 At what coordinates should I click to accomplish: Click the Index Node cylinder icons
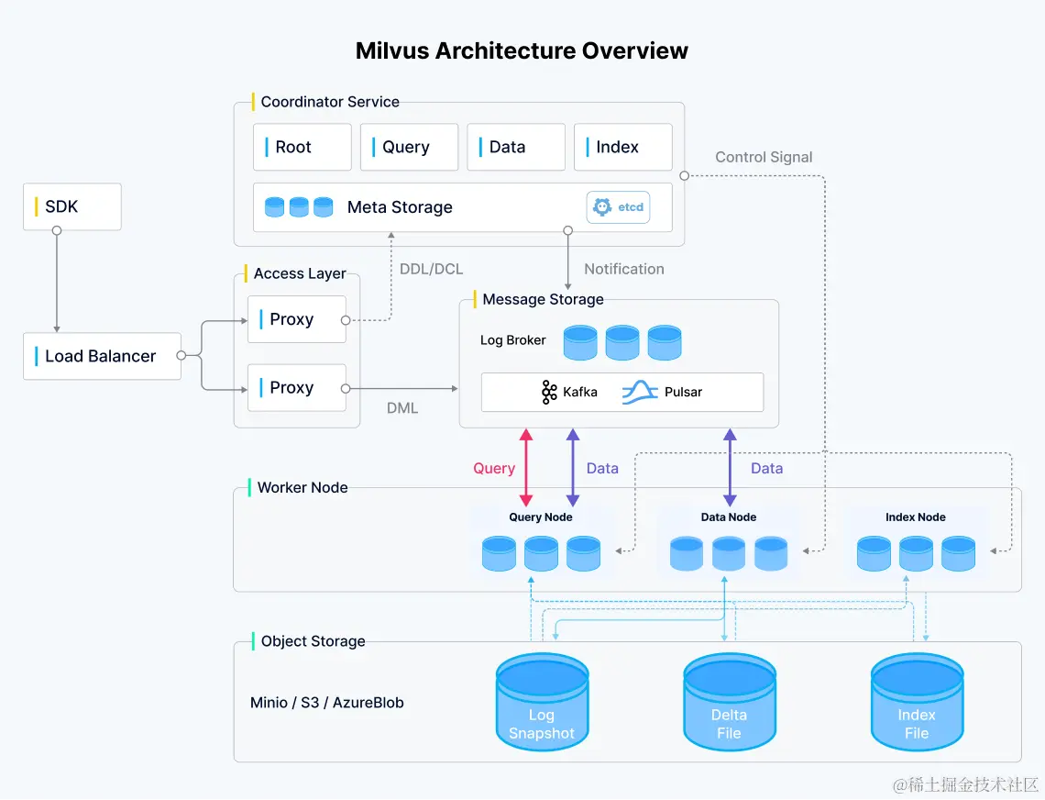[917, 554]
